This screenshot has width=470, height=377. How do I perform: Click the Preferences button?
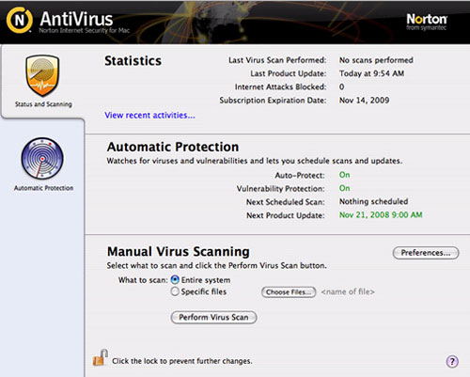426,253
